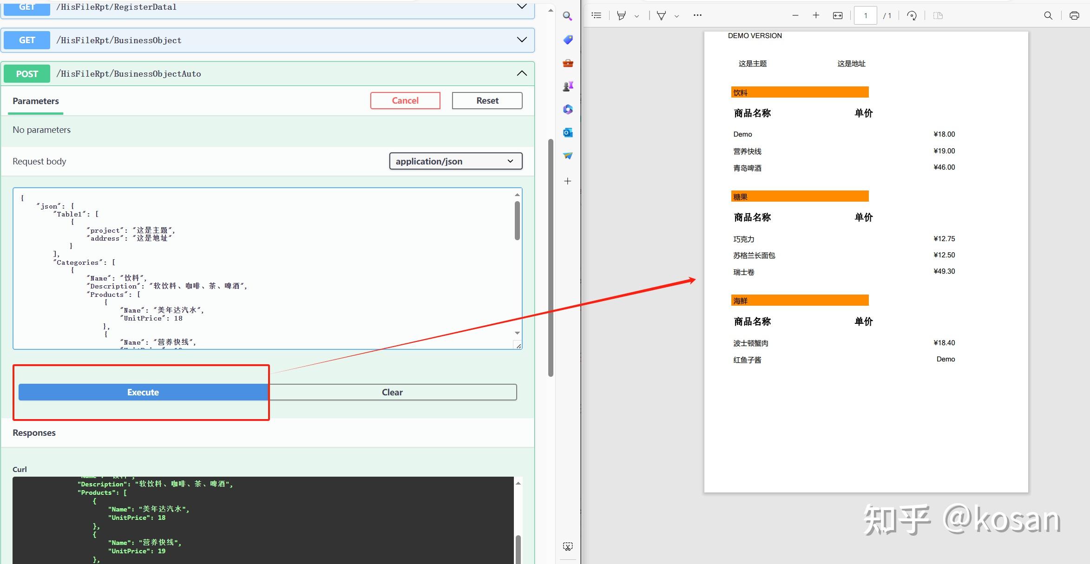Image resolution: width=1090 pixels, height=564 pixels.
Task: Open search within the PDF
Action: [1048, 15]
